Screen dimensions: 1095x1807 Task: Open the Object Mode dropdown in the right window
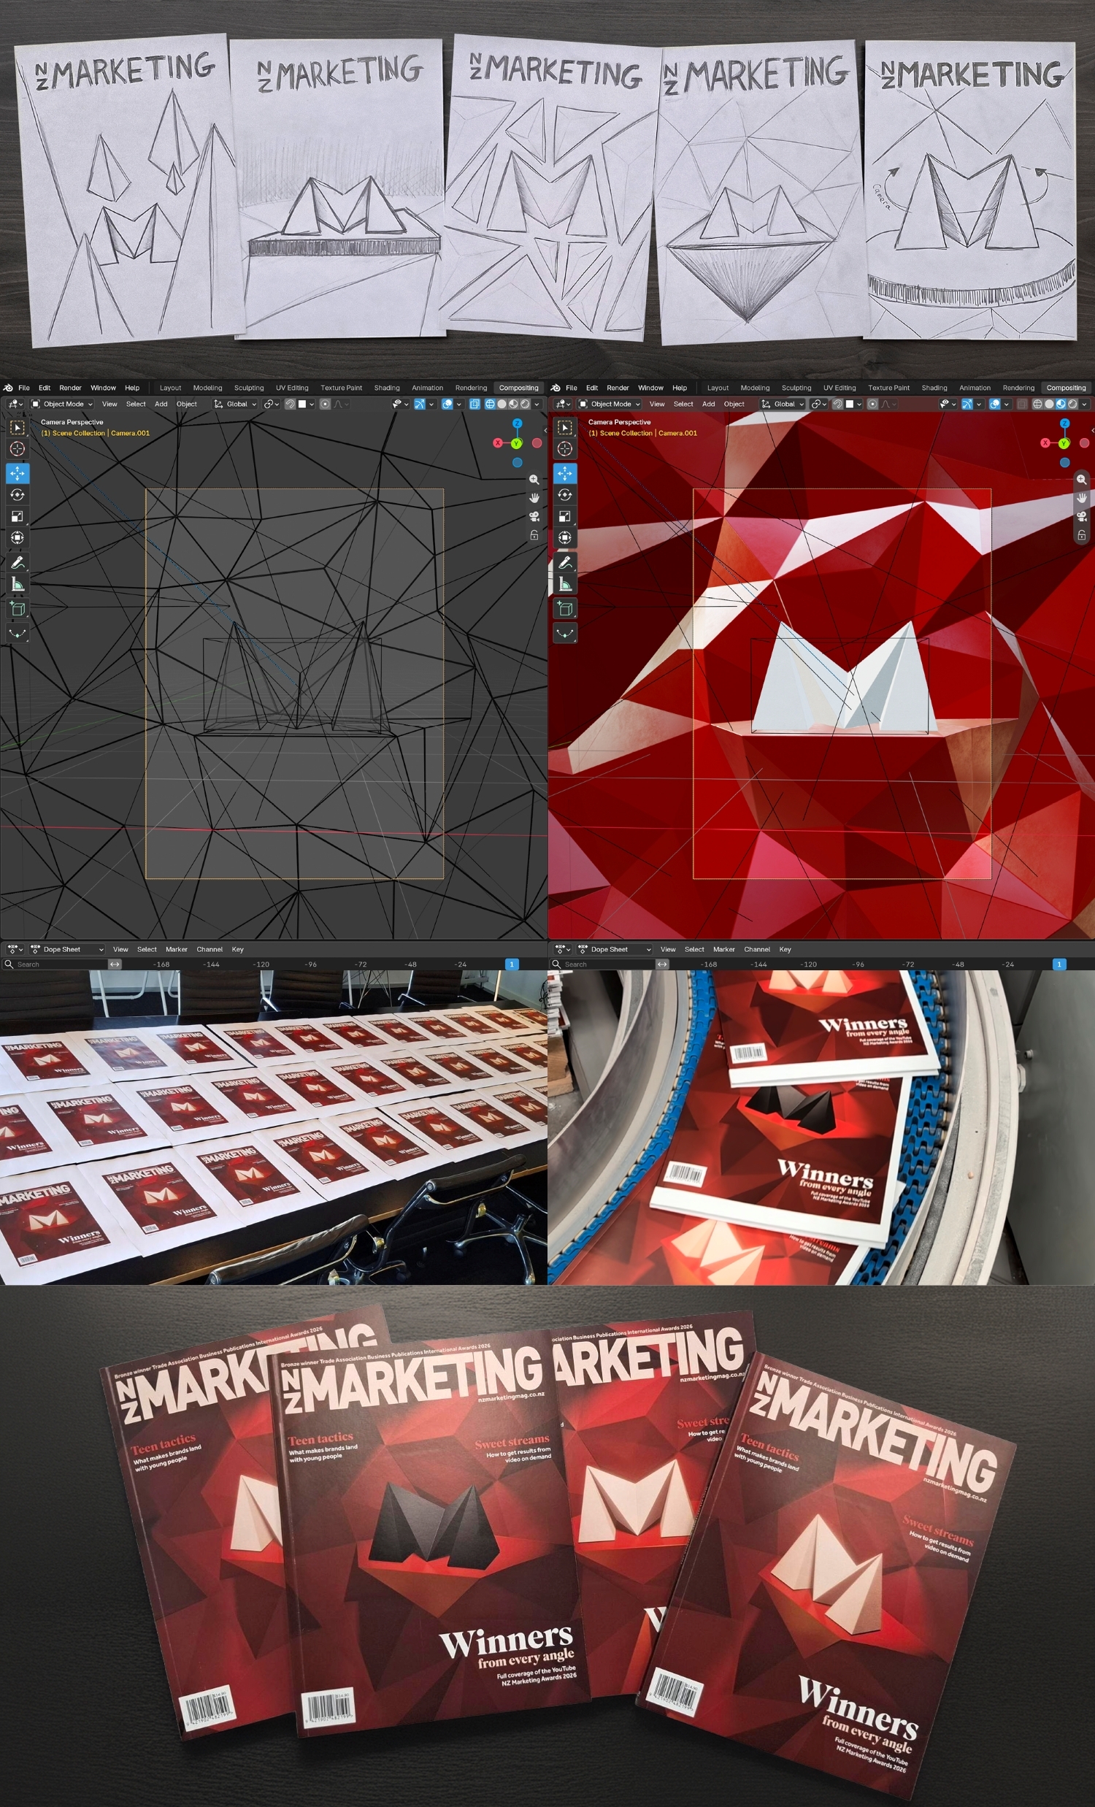pos(610,404)
